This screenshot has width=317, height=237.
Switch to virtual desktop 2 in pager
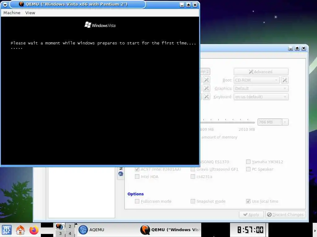[70, 226]
